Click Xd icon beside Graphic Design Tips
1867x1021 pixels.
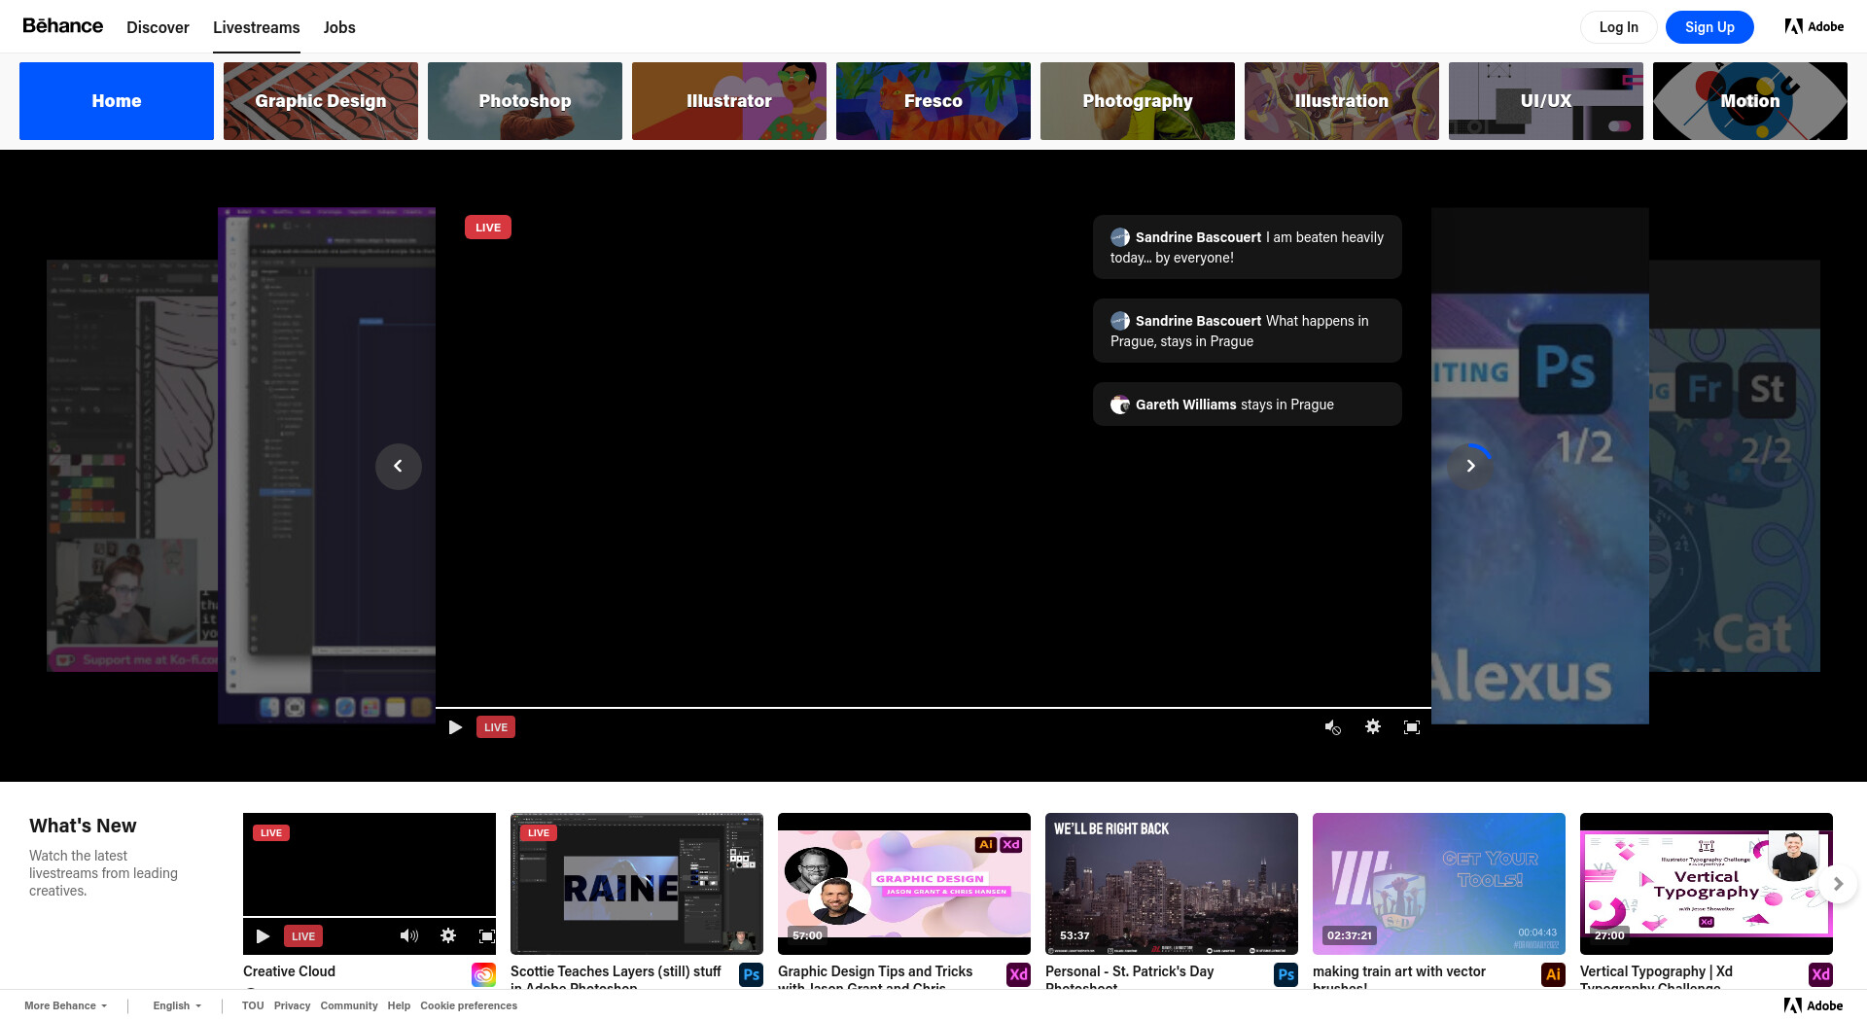coord(1018,974)
